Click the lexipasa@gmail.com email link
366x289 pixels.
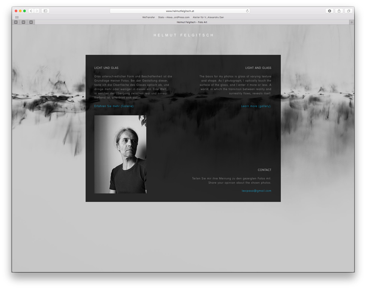[x=256, y=191]
